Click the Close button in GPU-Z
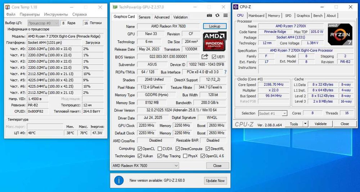Viewport: 360px width, 192px height. pyautogui.click(x=217, y=165)
